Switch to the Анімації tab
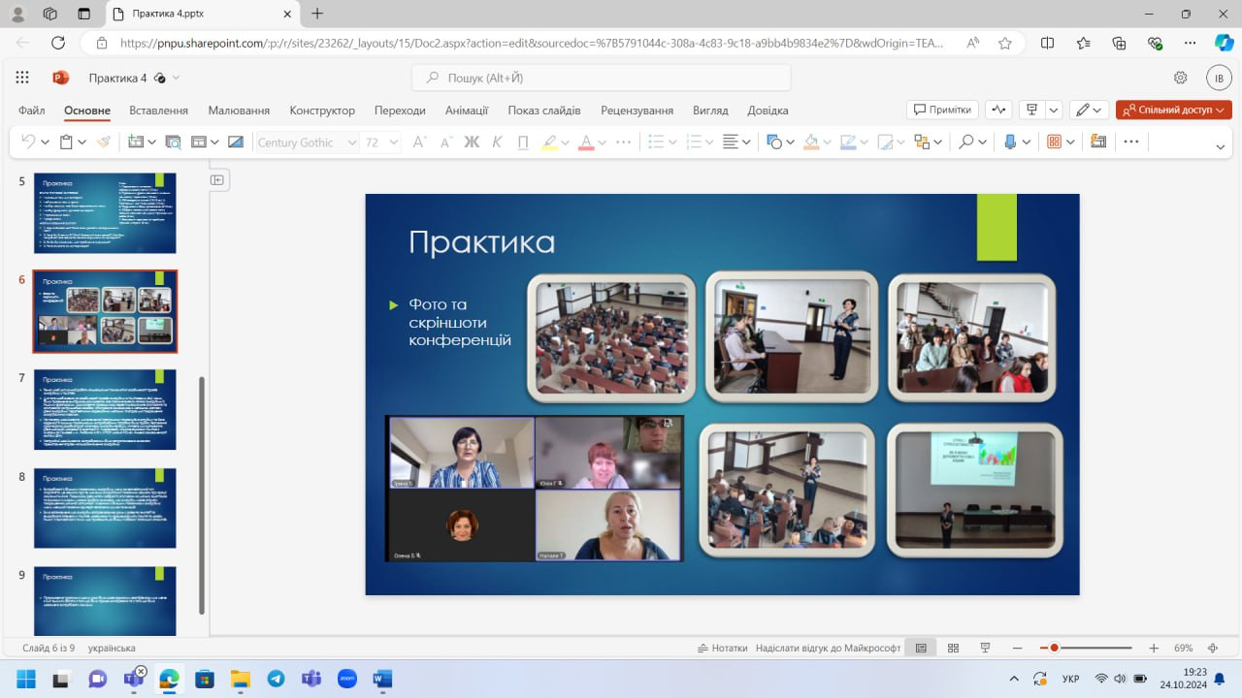This screenshot has height=698, width=1242. coord(467,111)
